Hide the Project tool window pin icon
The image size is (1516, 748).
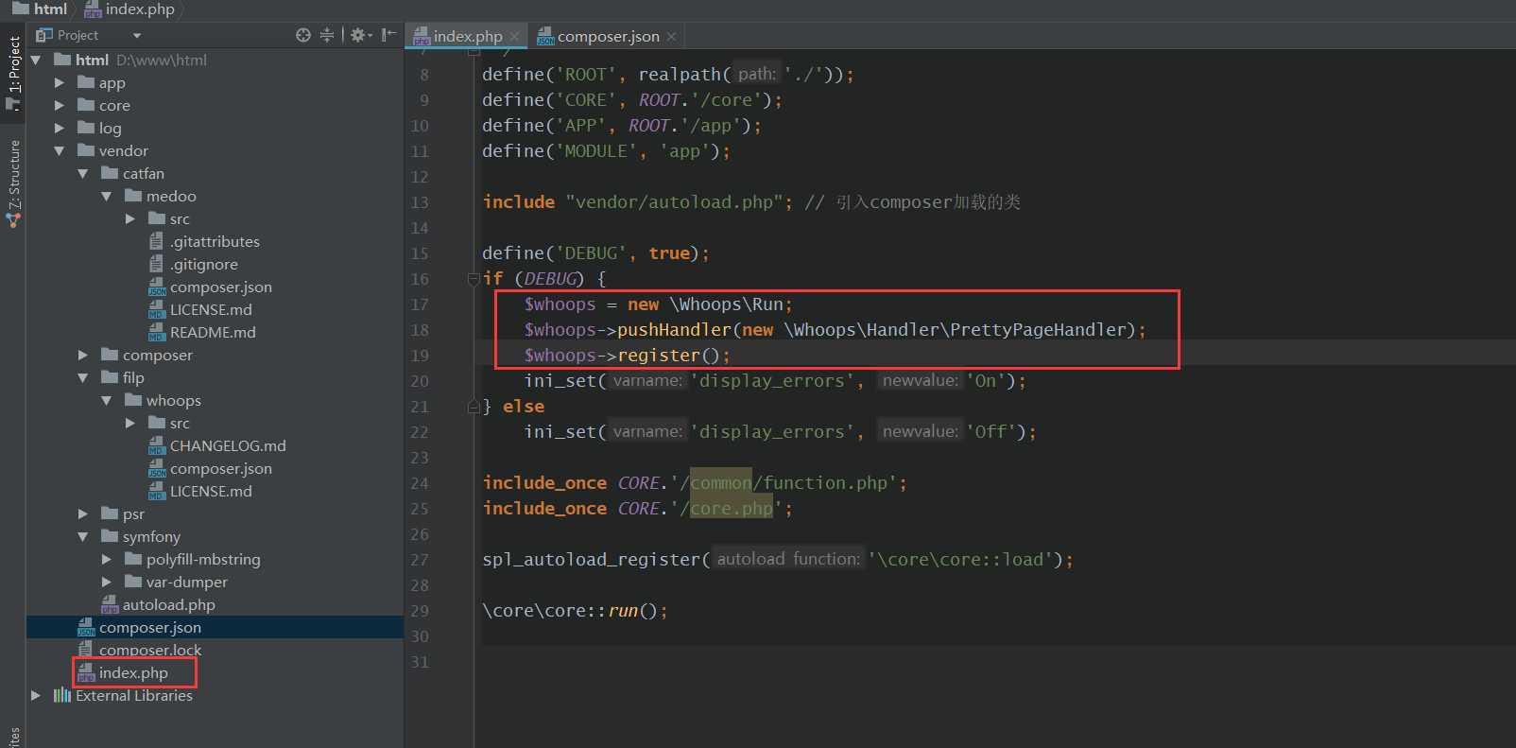pyautogui.click(x=388, y=35)
